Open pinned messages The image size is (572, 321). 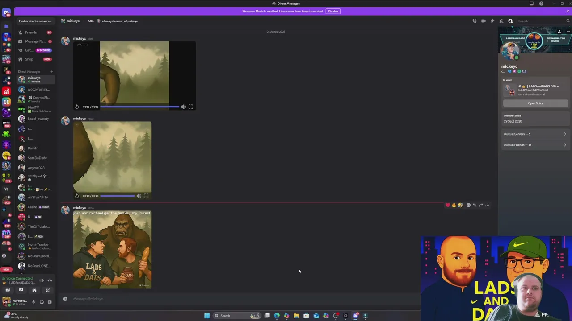(x=492, y=21)
